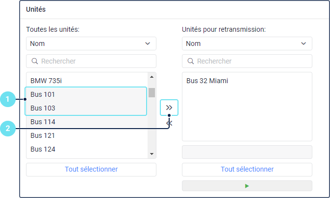Screen dimensions: 330x198
Task: Open the Nom dropdown under Toutes les unités
Action: tap(91, 44)
